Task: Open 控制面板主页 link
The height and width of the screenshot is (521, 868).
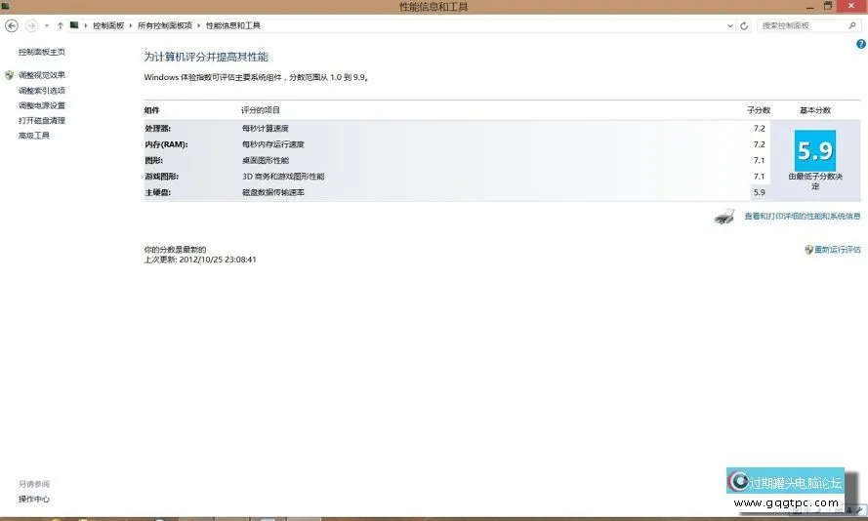Action: pos(42,52)
